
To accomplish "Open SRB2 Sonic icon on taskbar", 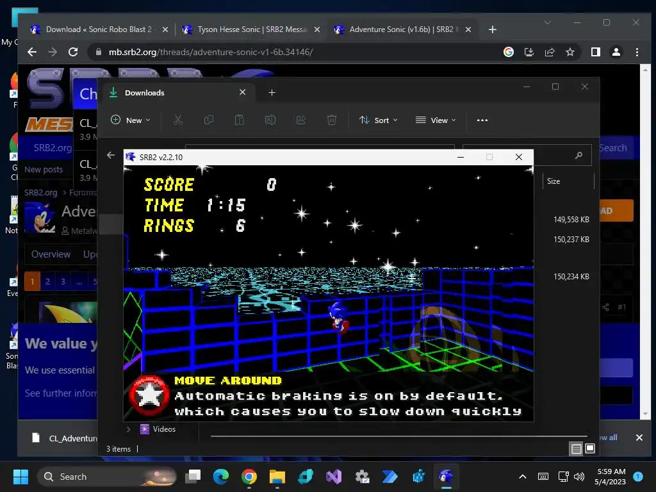I will pos(446,477).
